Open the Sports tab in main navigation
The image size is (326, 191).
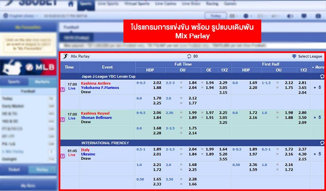coord(86,4)
